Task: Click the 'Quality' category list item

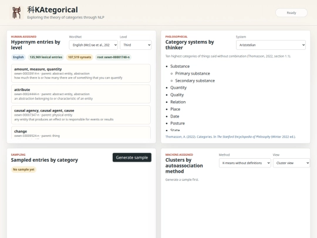Action: pyautogui.click(x=177, y=95)
